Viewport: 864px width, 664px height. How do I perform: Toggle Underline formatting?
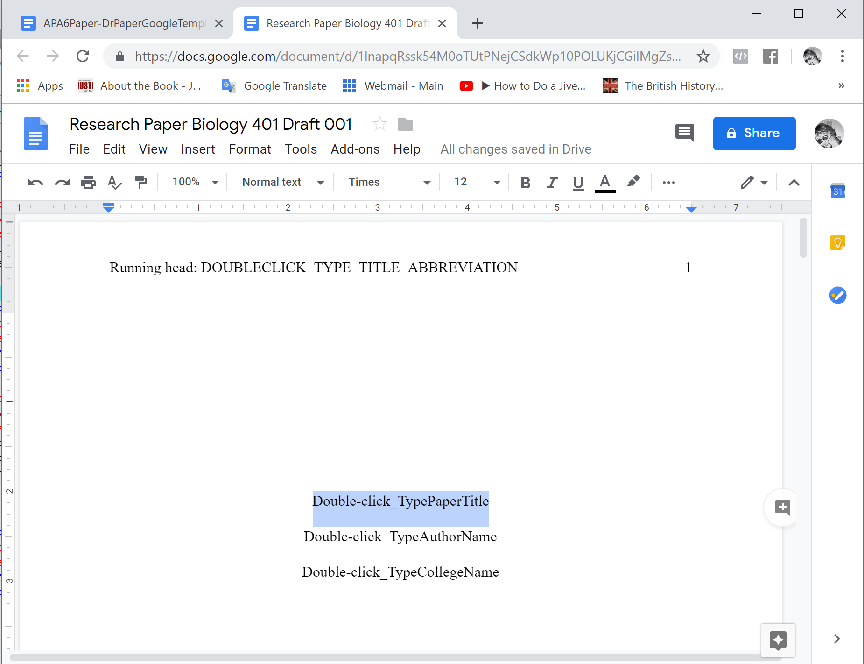tap(578, 183)
